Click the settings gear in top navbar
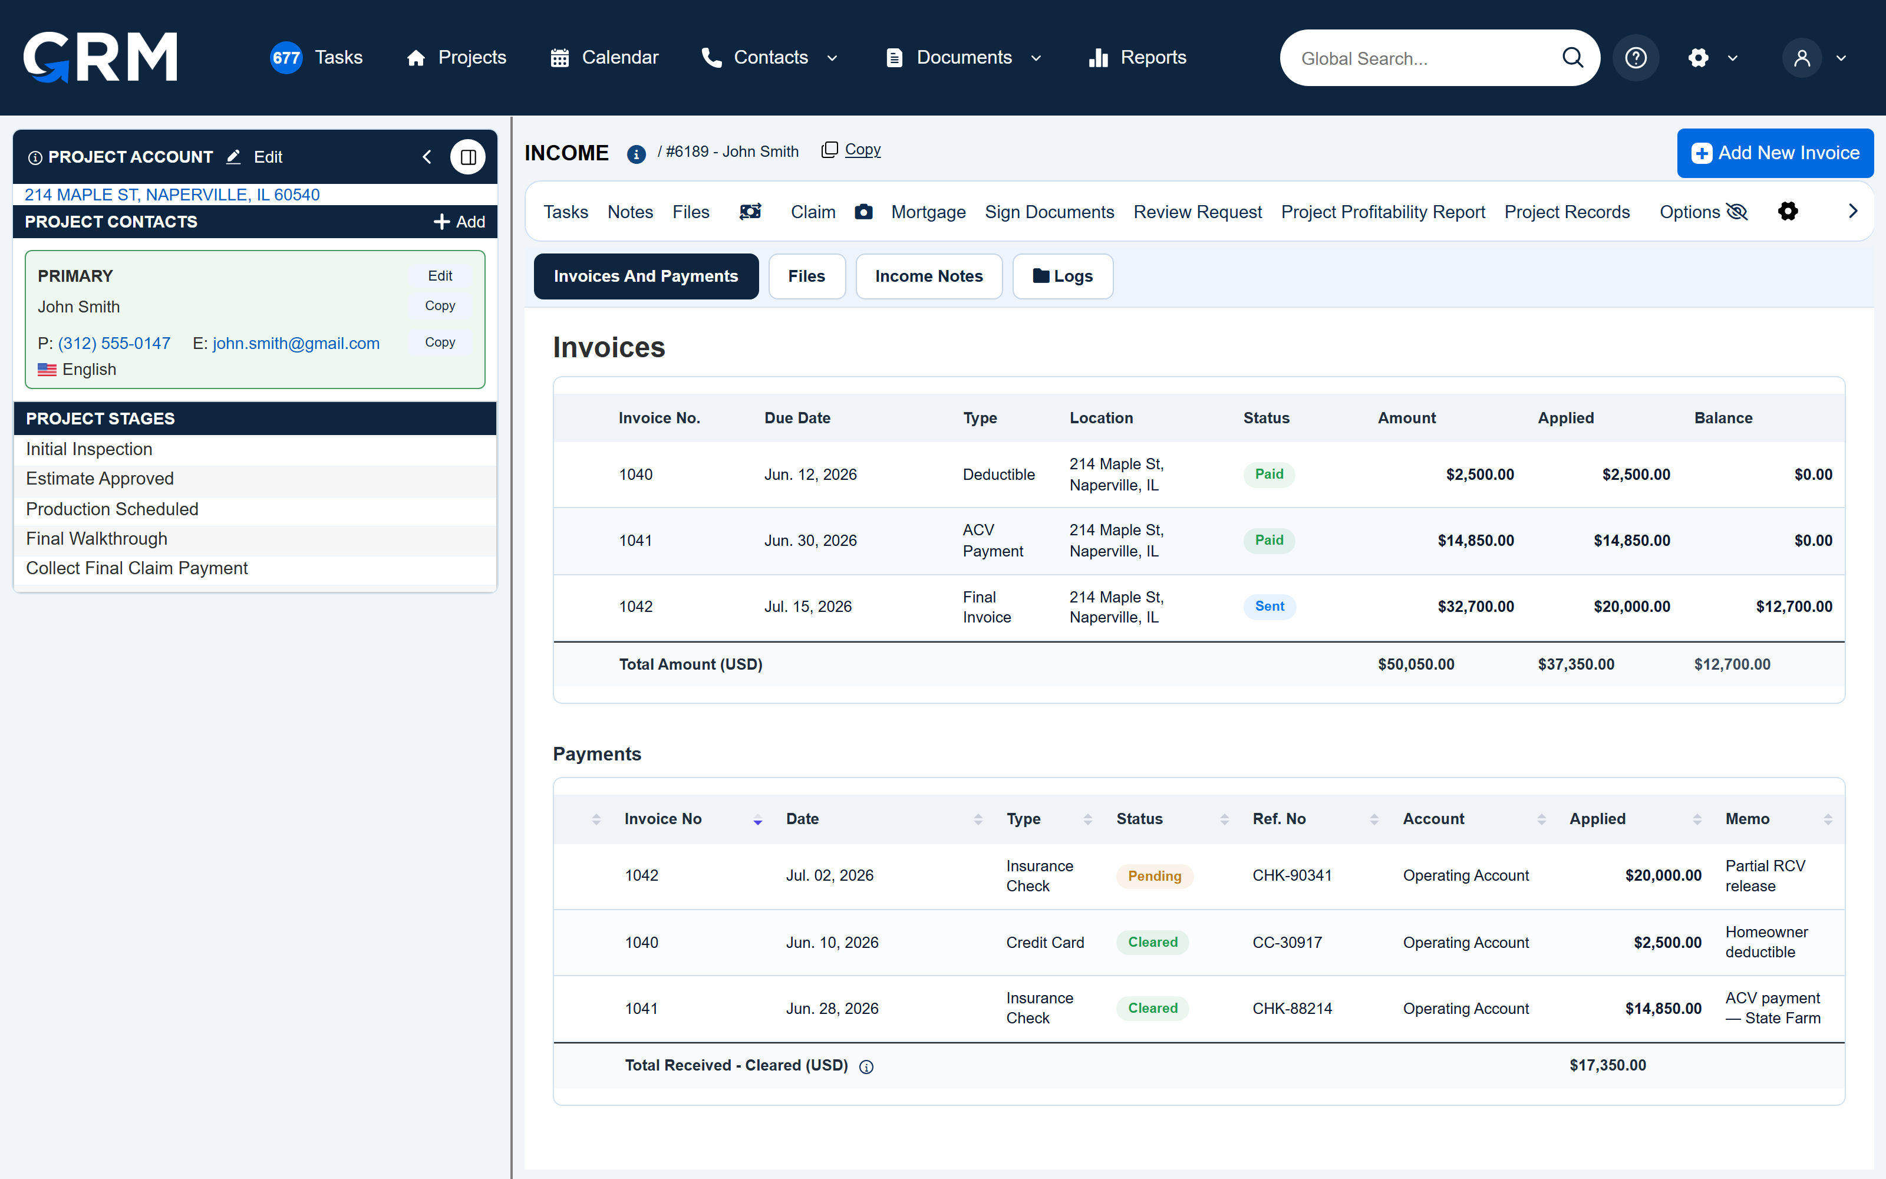Viewport: 1886px width, 1179px height. click(1698, 58)
